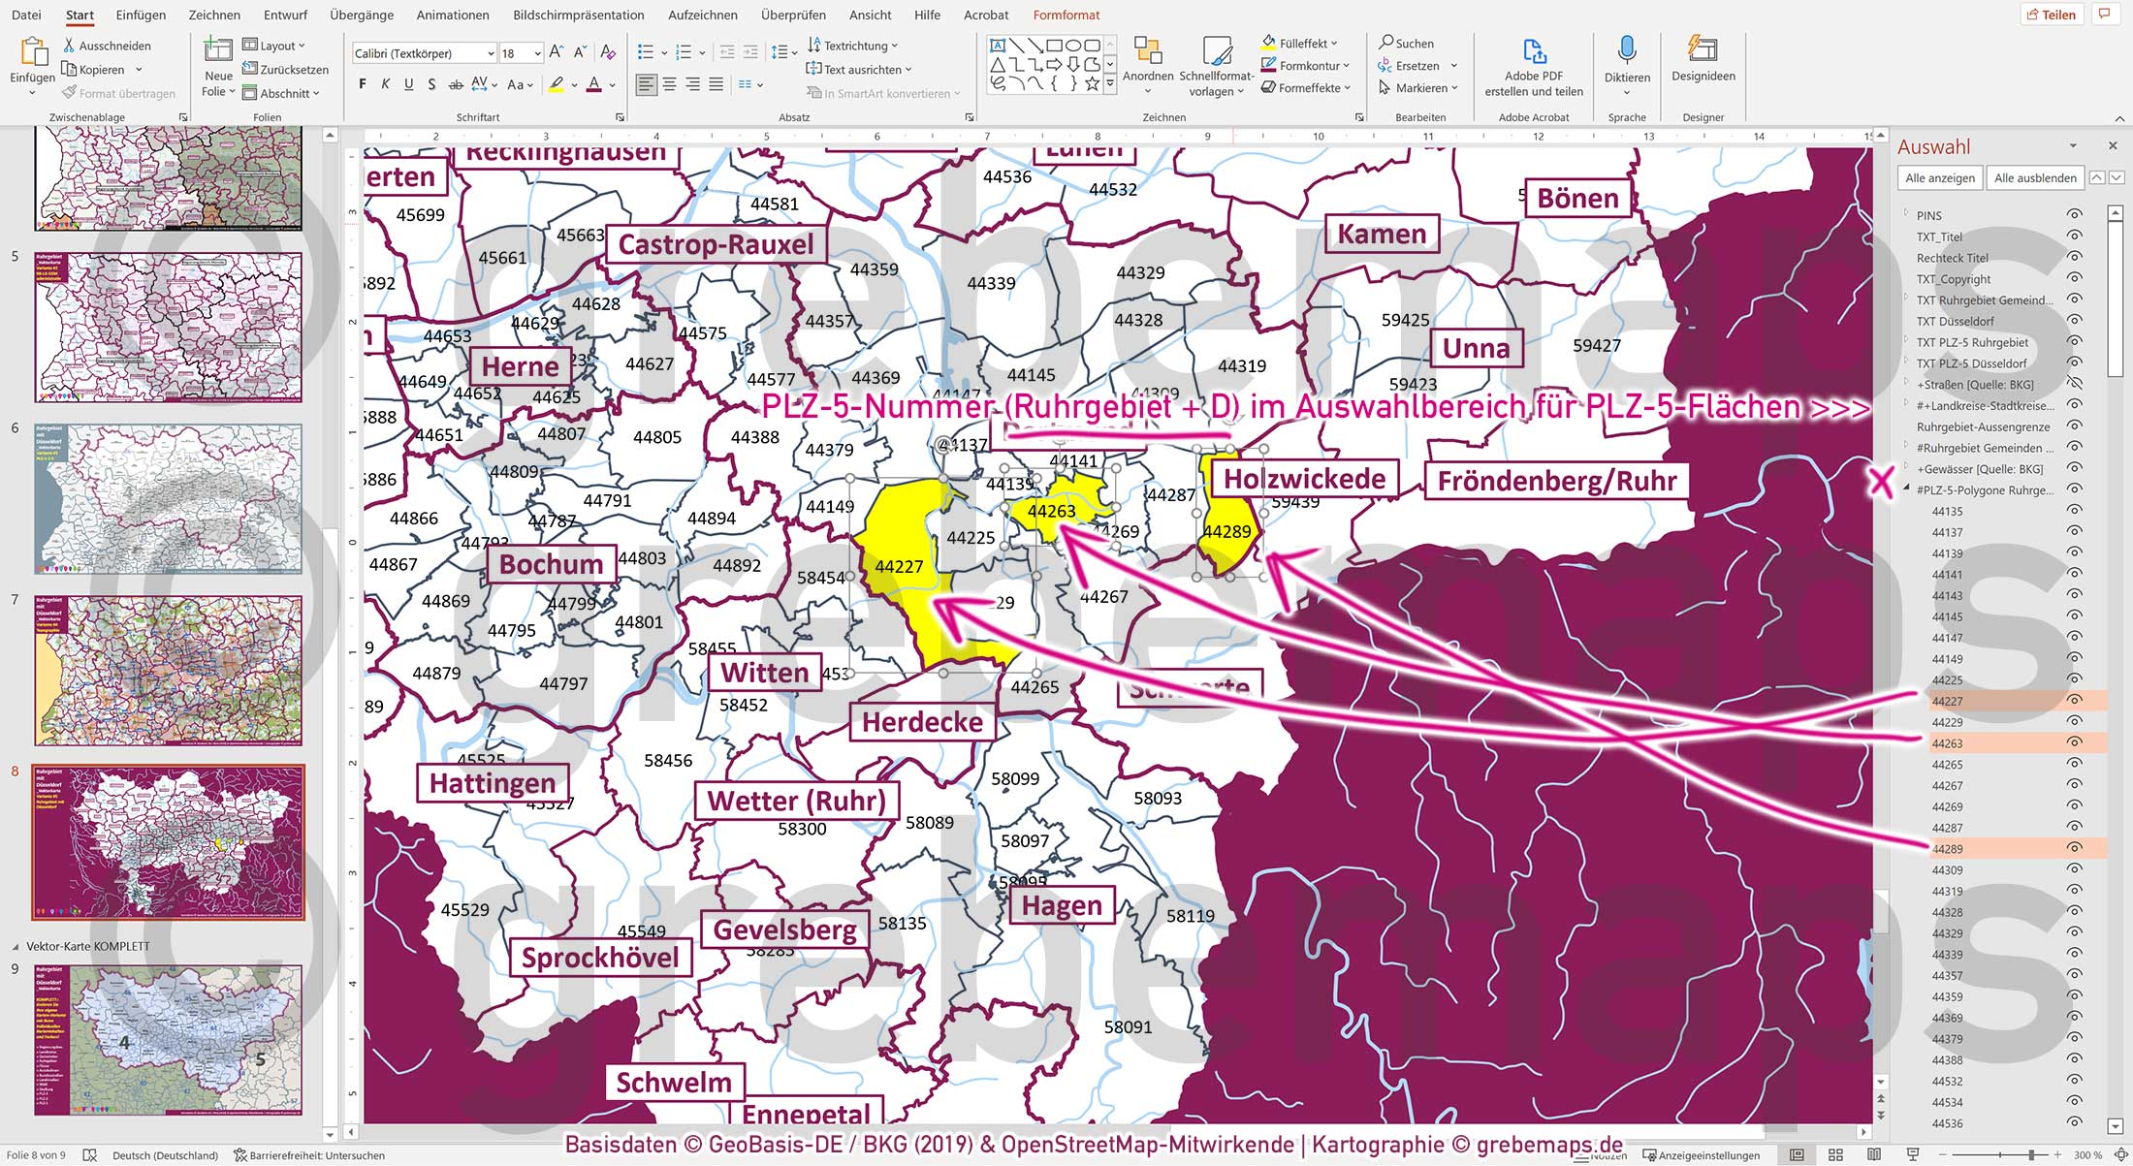Toggle Kursiv formatting in the Schriftart group
Screen dimensions: 2133x1166
tap(384, 84)
